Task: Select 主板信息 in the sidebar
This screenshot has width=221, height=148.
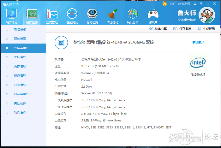Action: coord(24,57)
